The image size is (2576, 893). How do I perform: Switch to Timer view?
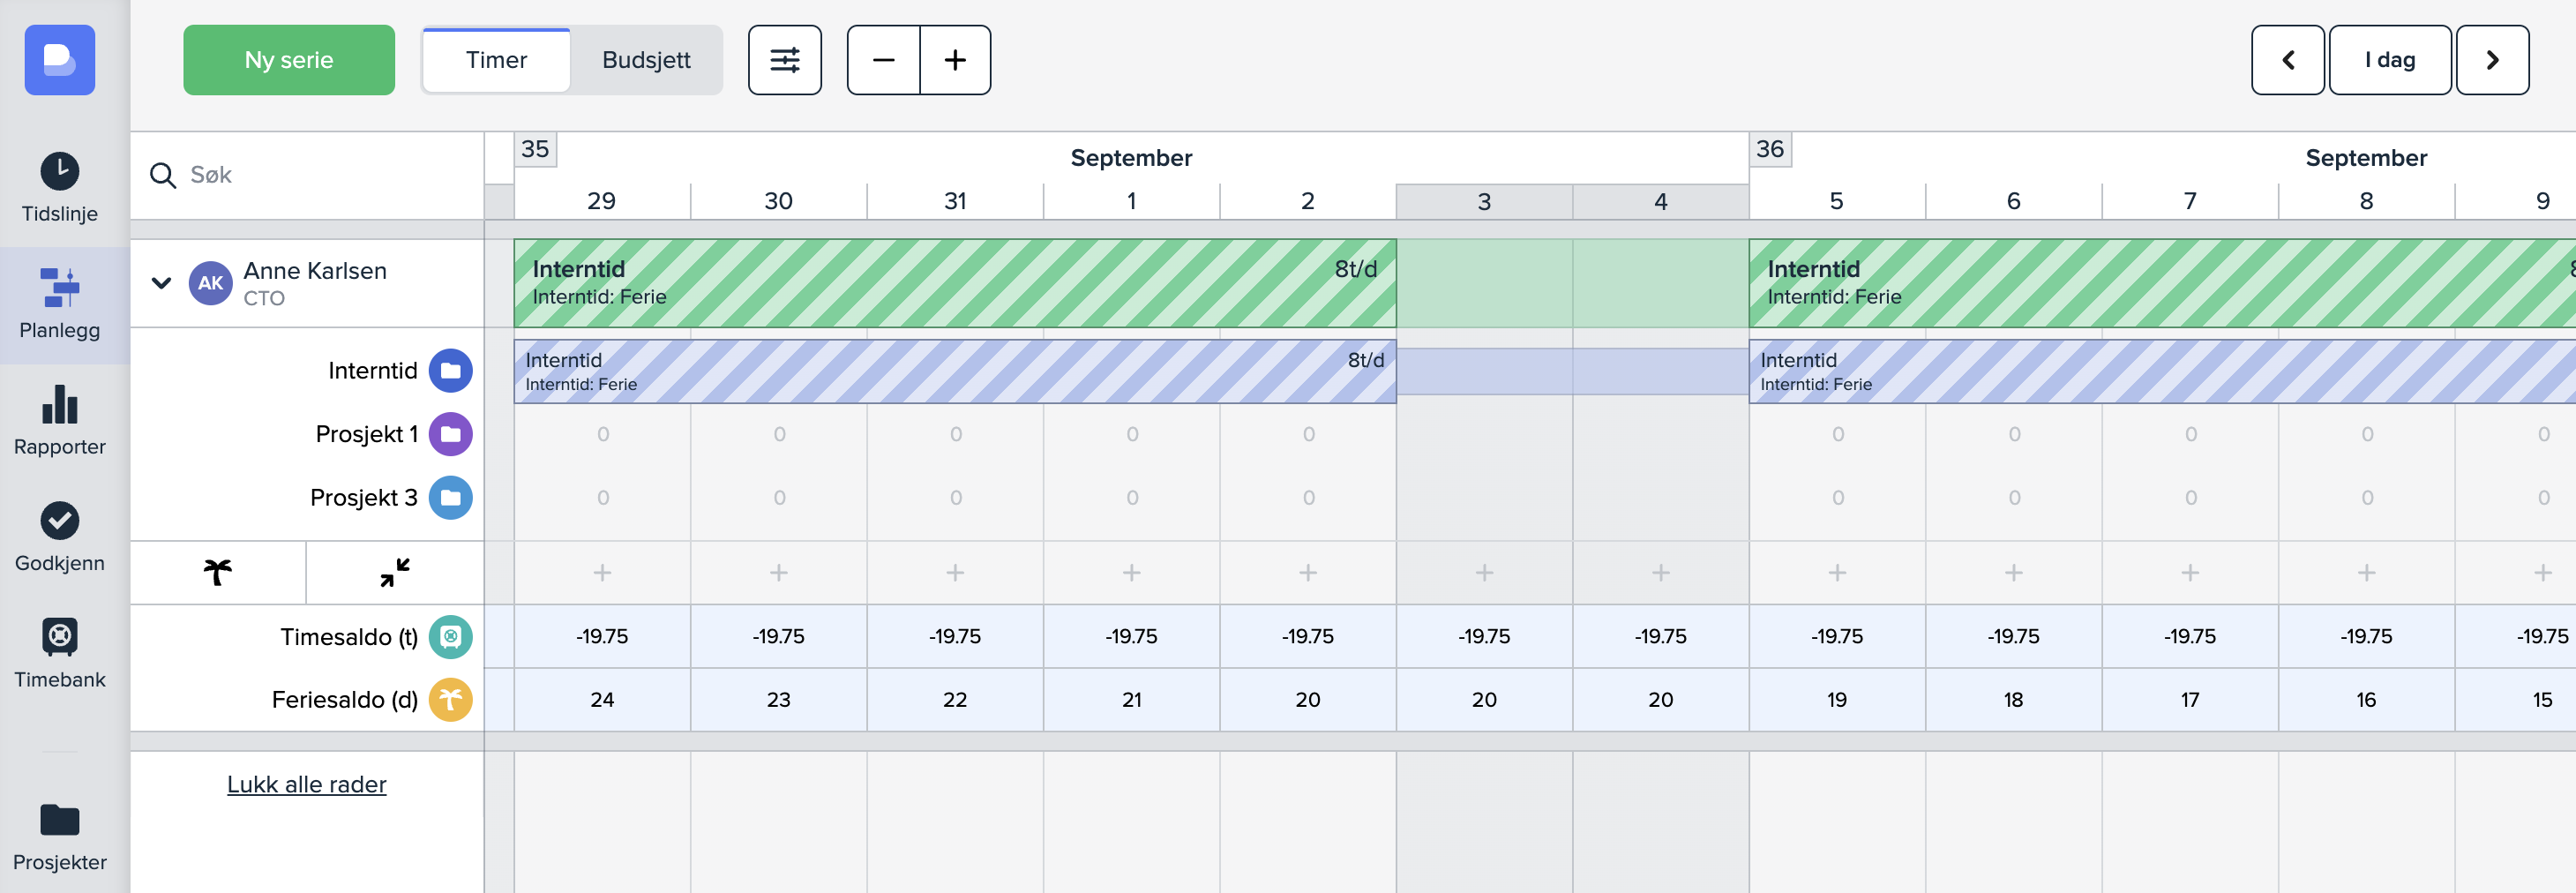tap(496, 60)
